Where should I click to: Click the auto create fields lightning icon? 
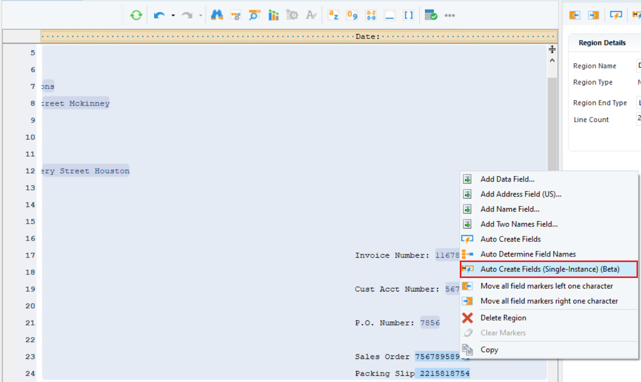(x=616, y=15)
